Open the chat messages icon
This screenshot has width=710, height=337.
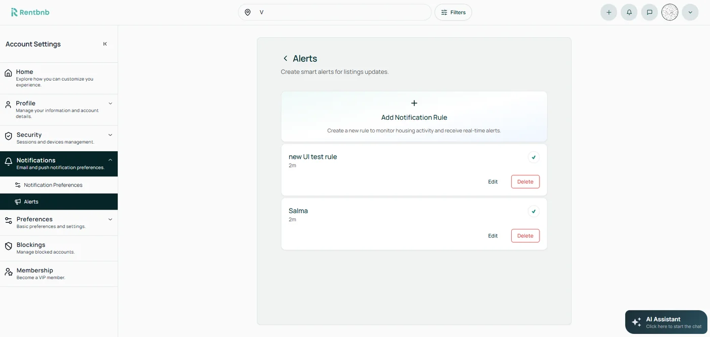[649, 12]
